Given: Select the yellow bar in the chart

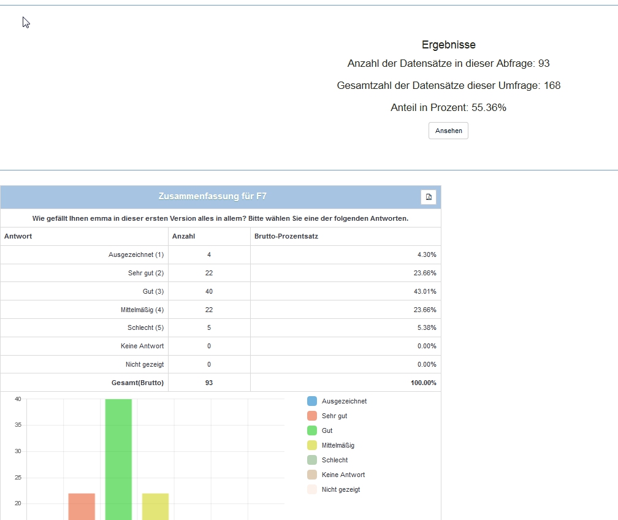Looking at the screenshot, I should click(155, 506).
